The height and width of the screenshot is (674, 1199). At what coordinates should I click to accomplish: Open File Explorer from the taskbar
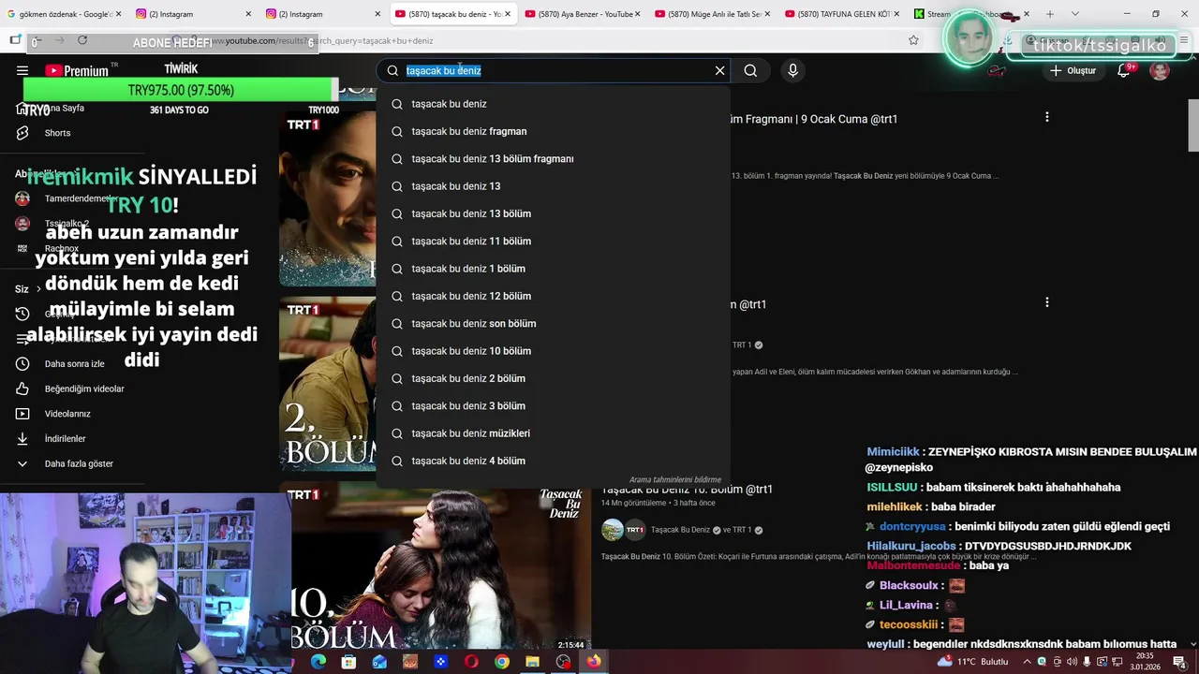532,662
